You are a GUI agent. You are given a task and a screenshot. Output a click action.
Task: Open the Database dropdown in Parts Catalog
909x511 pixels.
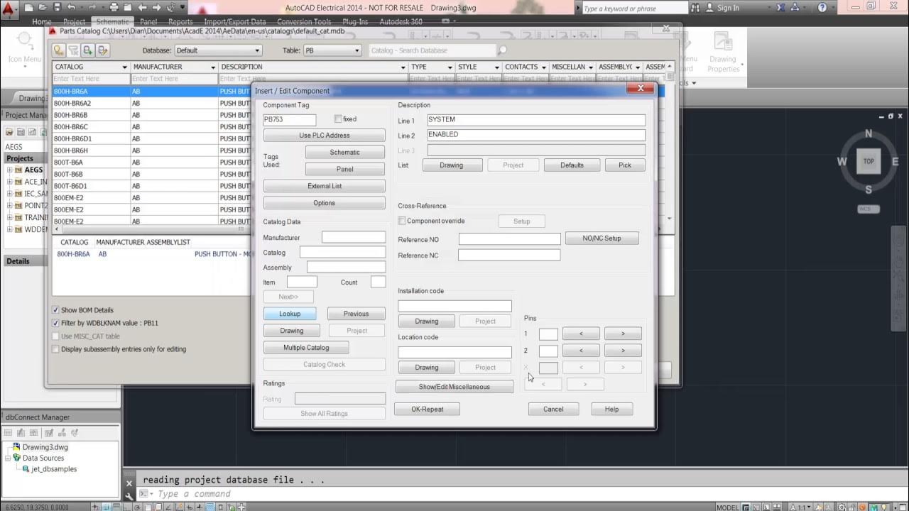click(218, 50)
